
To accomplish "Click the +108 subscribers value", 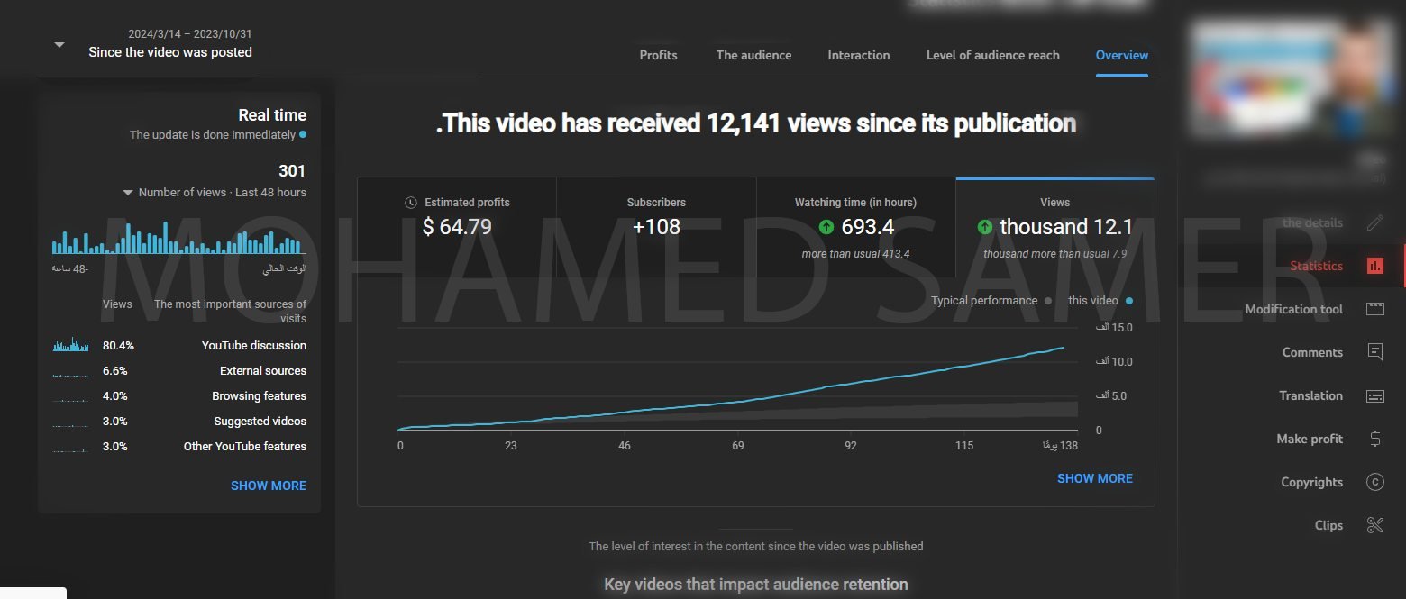I will pyautogui.click(x=656, y=227).
